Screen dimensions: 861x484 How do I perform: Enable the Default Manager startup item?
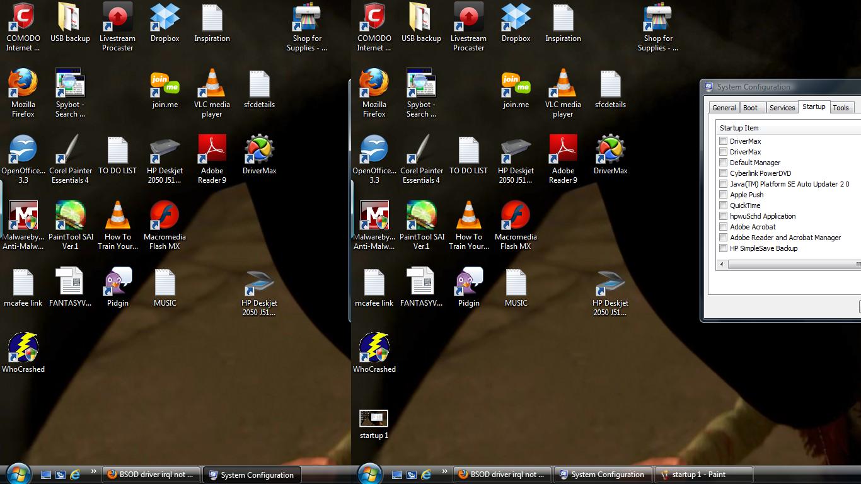pyautogui.click(x=724, y=163)
